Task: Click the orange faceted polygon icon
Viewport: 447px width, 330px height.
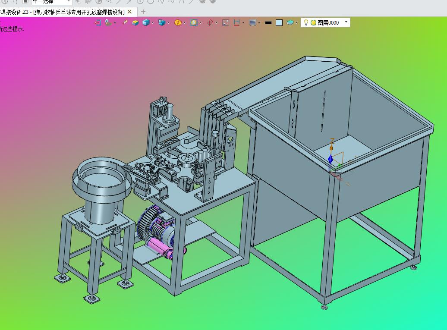Action: [x=178, y=23]
